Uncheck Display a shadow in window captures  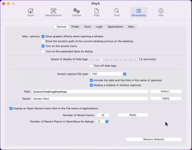tap(91, 85)
